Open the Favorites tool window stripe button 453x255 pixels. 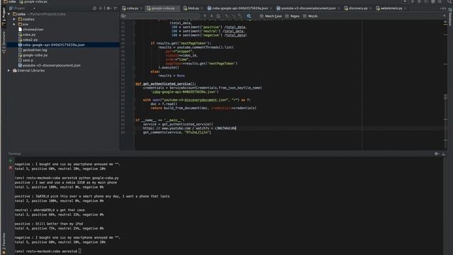pyautogui.click(x=4, y=243)
